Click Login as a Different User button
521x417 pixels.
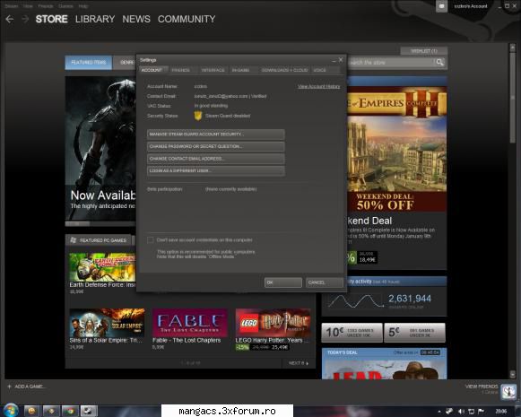point(215,170)
